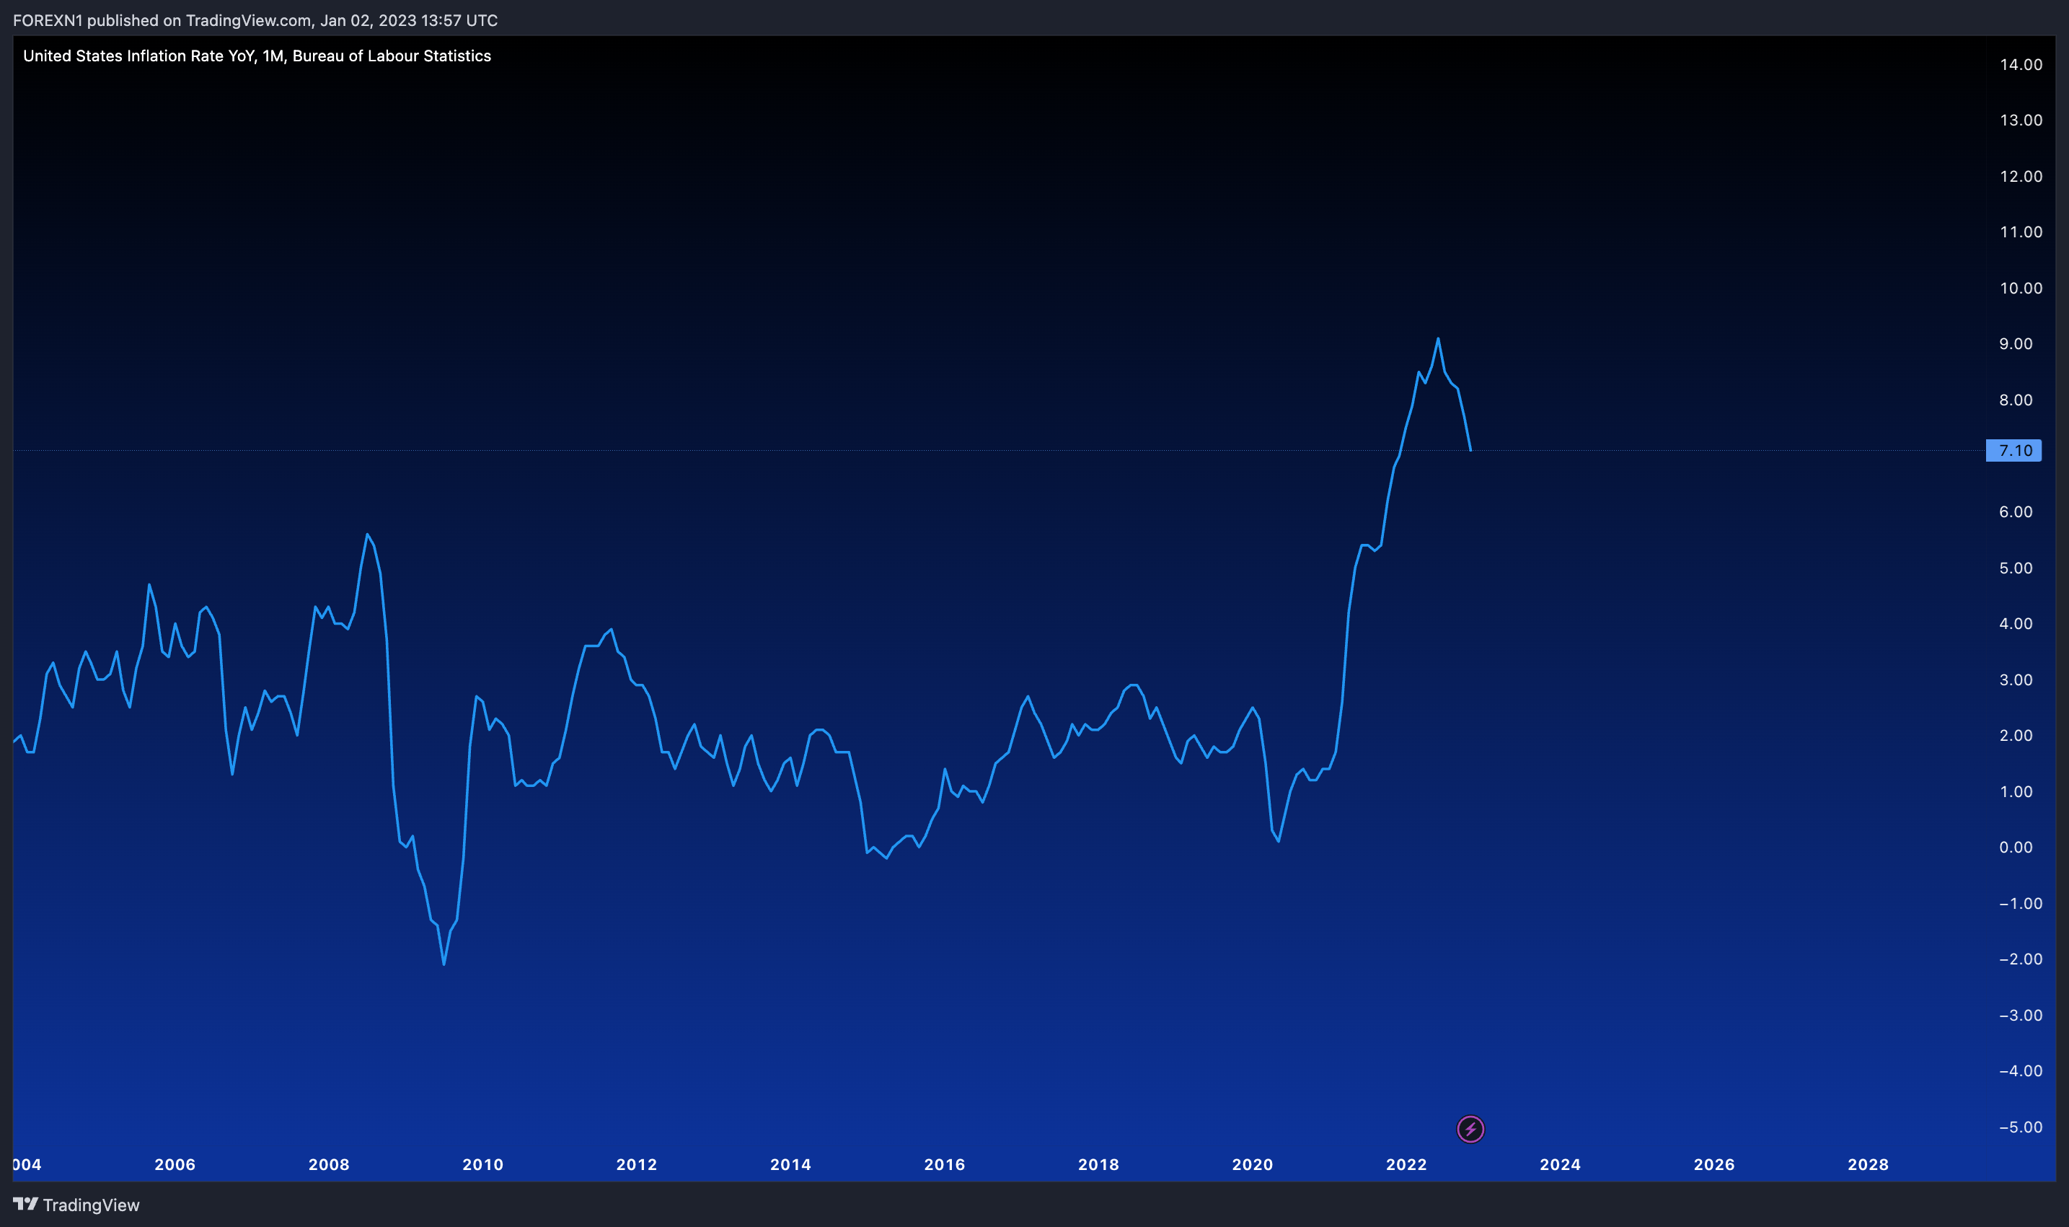Click the 2022 year label on time axis
The width and height of the screenshot is (2069, 1227).
[x=1406, y=1164]
